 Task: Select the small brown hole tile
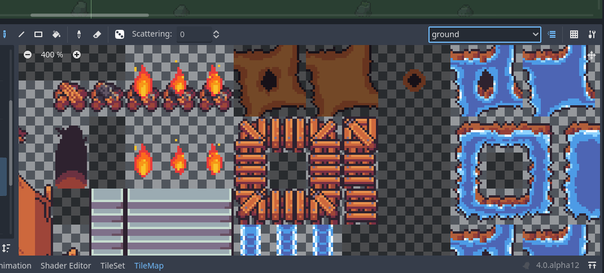414,80
